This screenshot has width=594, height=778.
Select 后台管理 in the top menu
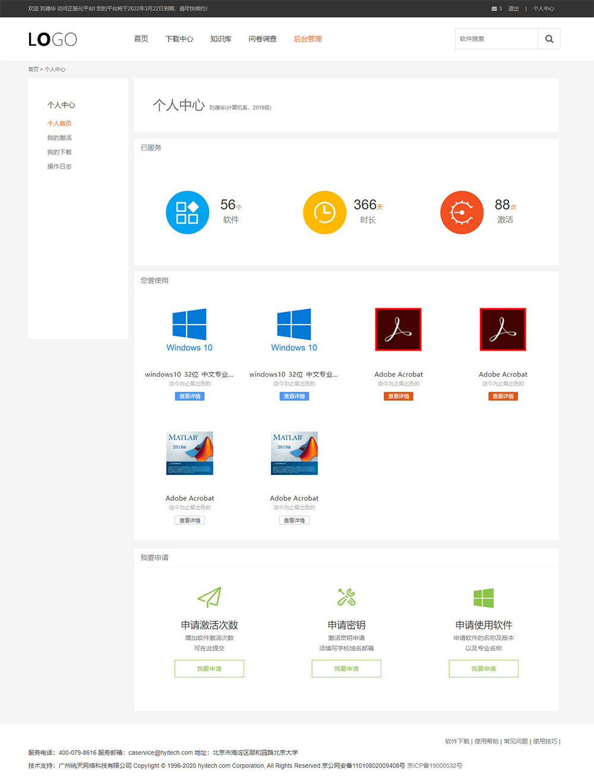(x=308, y=39)
